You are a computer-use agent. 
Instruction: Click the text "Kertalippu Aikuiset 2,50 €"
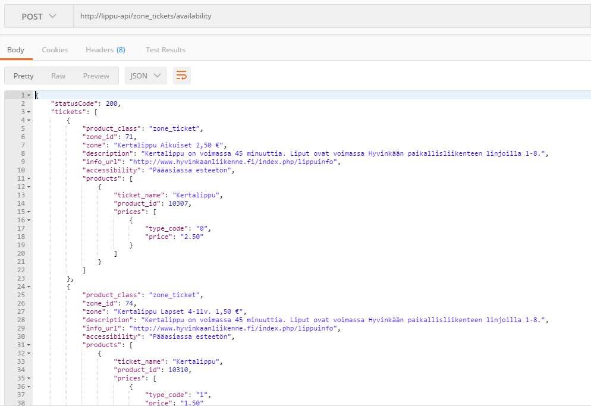point(168,145)
